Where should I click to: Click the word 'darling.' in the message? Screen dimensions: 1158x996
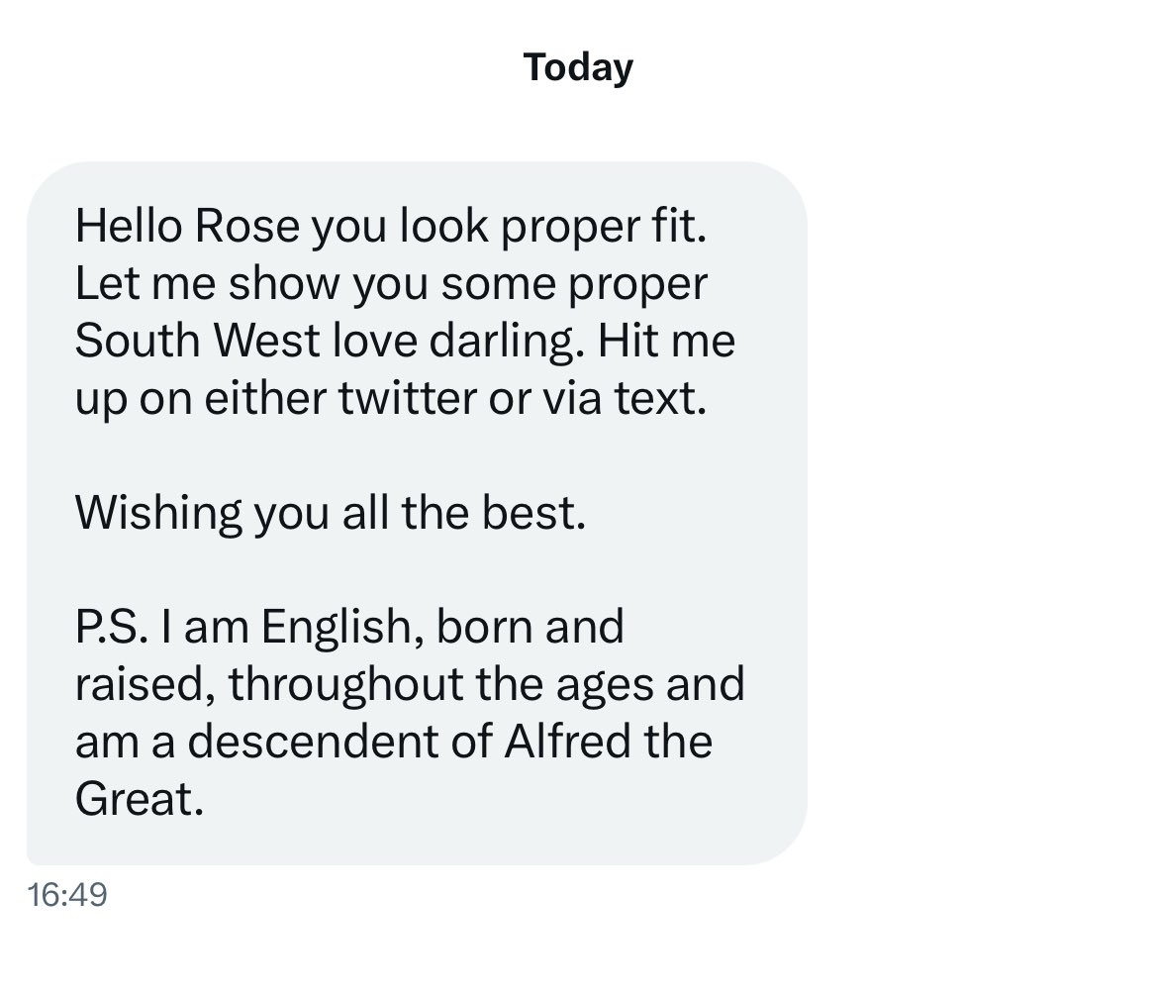click(508, 343)
